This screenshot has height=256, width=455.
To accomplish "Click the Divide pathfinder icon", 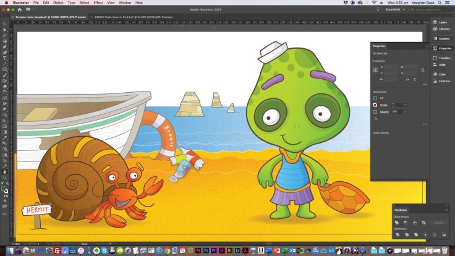I will pos(396,235).
